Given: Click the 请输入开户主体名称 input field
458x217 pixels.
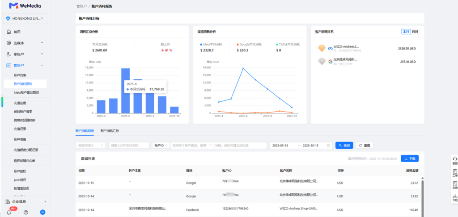Looking at the screenshot, I should point(129,146).
